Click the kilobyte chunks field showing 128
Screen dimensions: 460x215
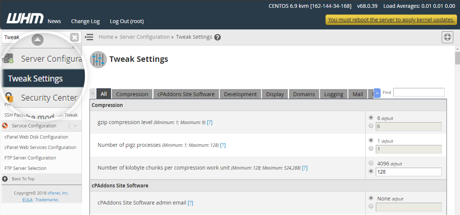pyautogui.click(x=409, y=172)
